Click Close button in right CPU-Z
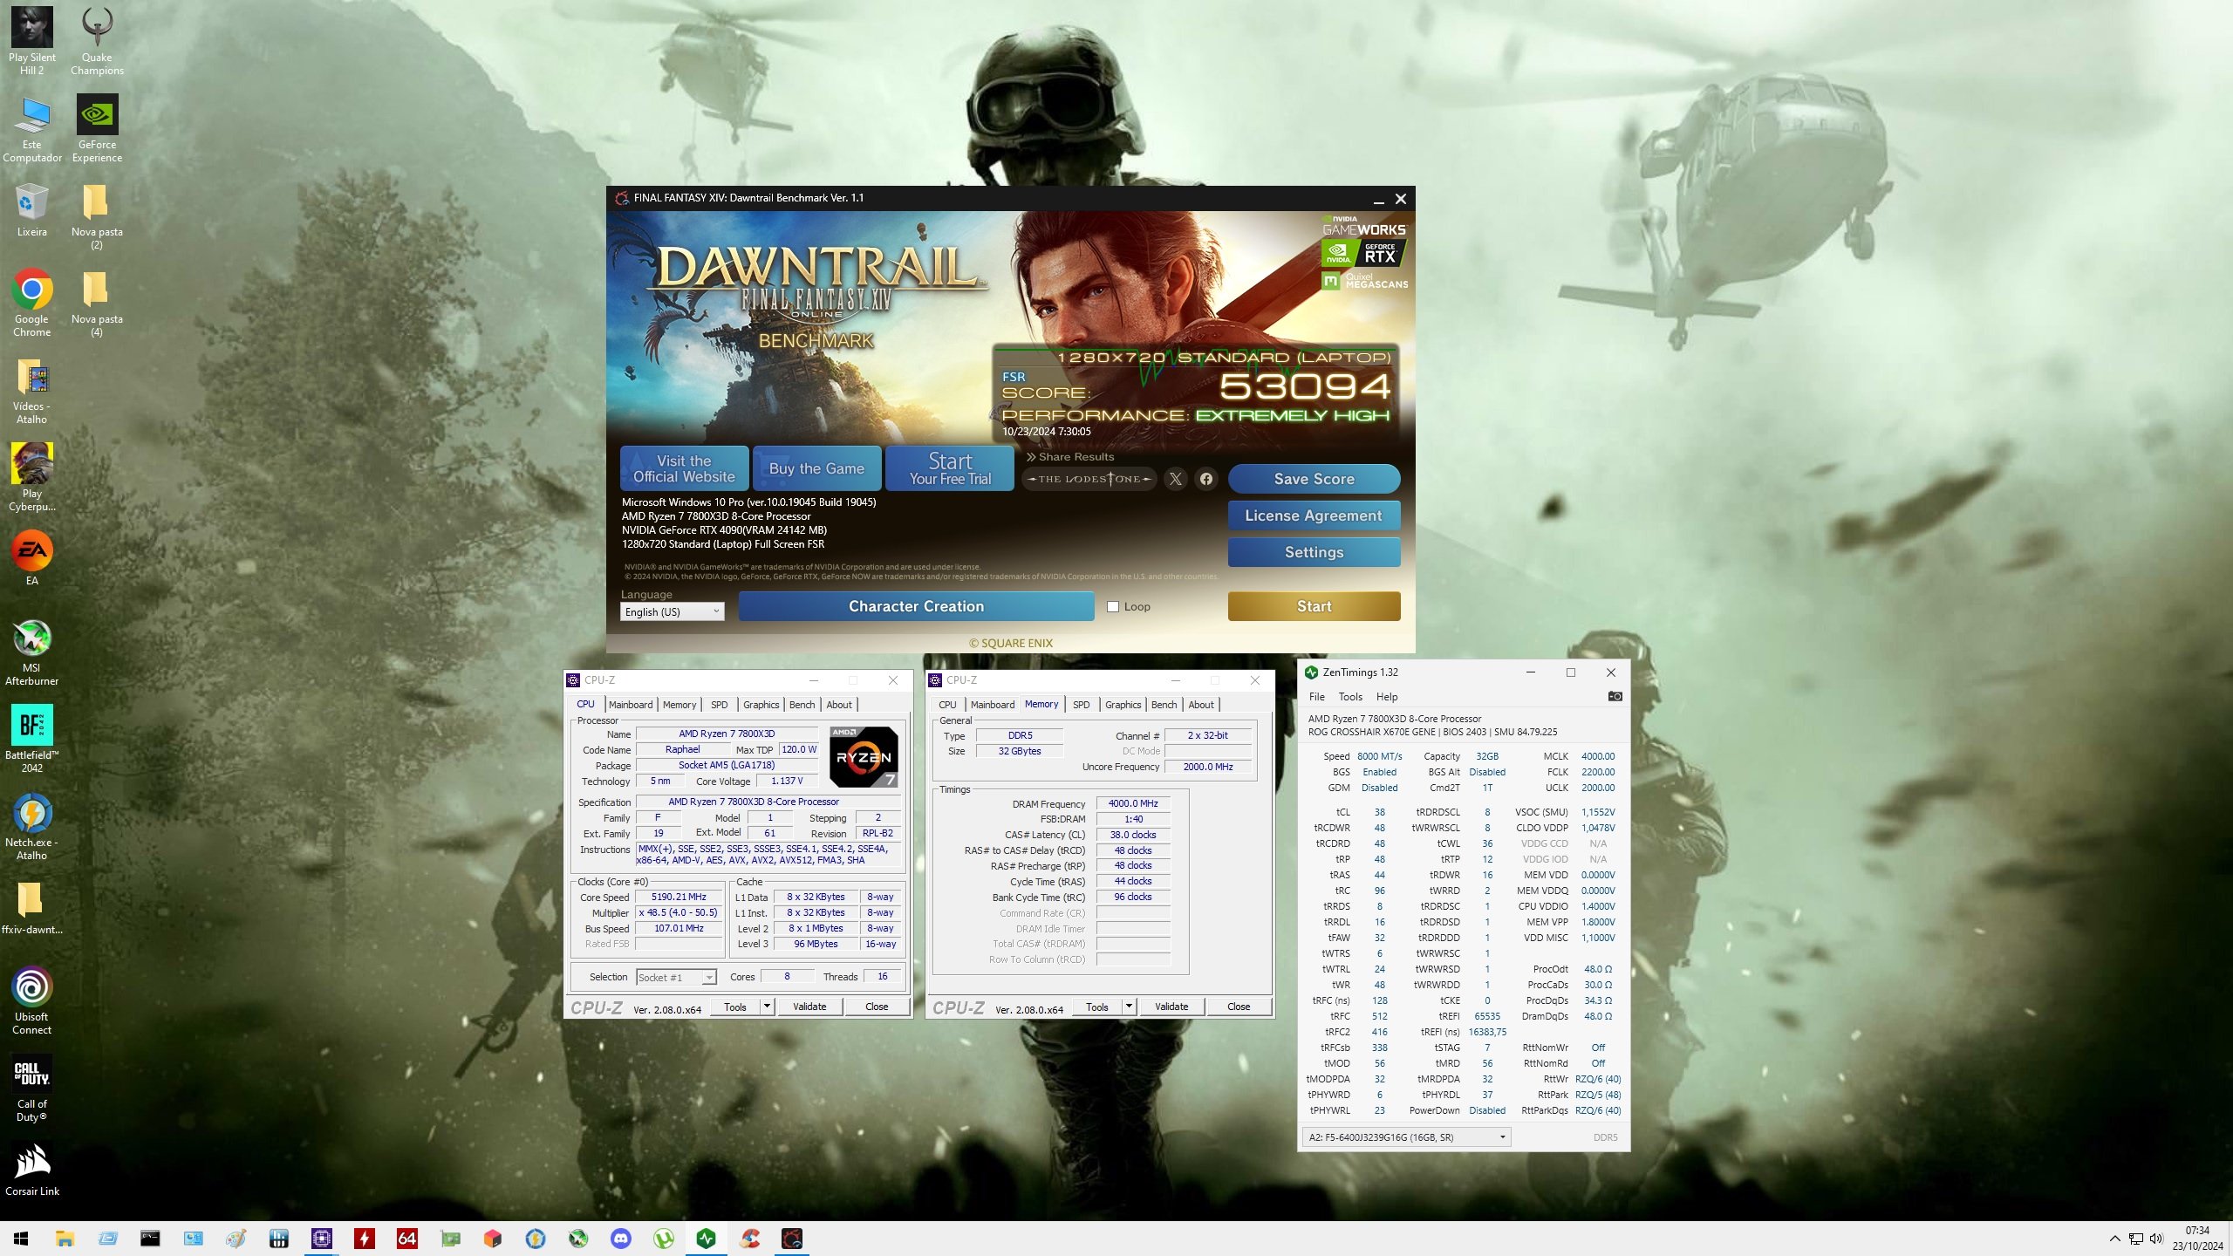The image size is (2233, 1256). pyautogui.click(x=1239, y=1007)
